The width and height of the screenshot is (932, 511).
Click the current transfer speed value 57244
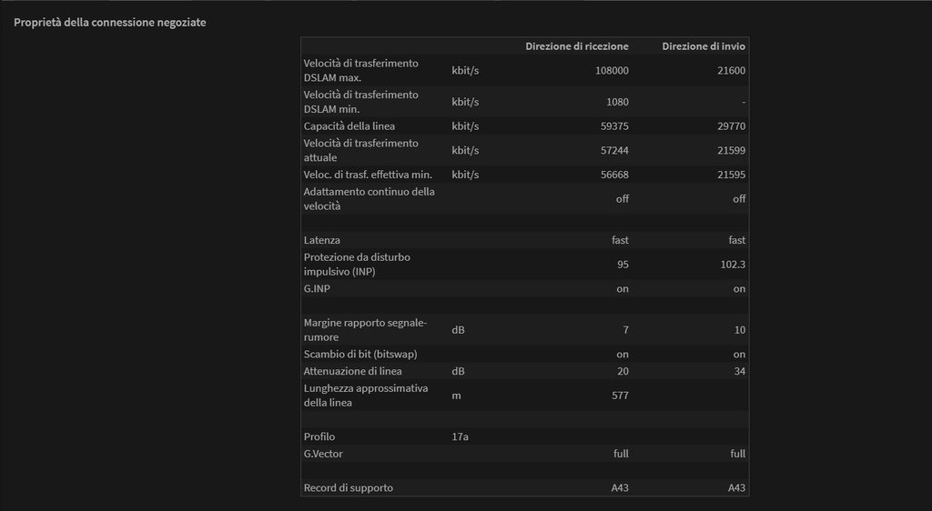pos(613,150)
